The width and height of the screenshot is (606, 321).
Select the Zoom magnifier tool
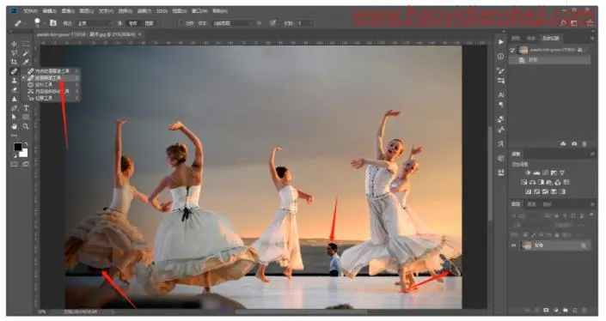click(x=26, y=126)
